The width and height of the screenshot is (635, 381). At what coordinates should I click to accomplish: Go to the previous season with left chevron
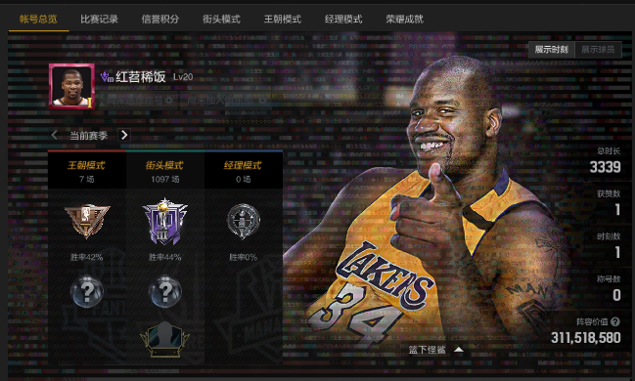click(54, 135)
